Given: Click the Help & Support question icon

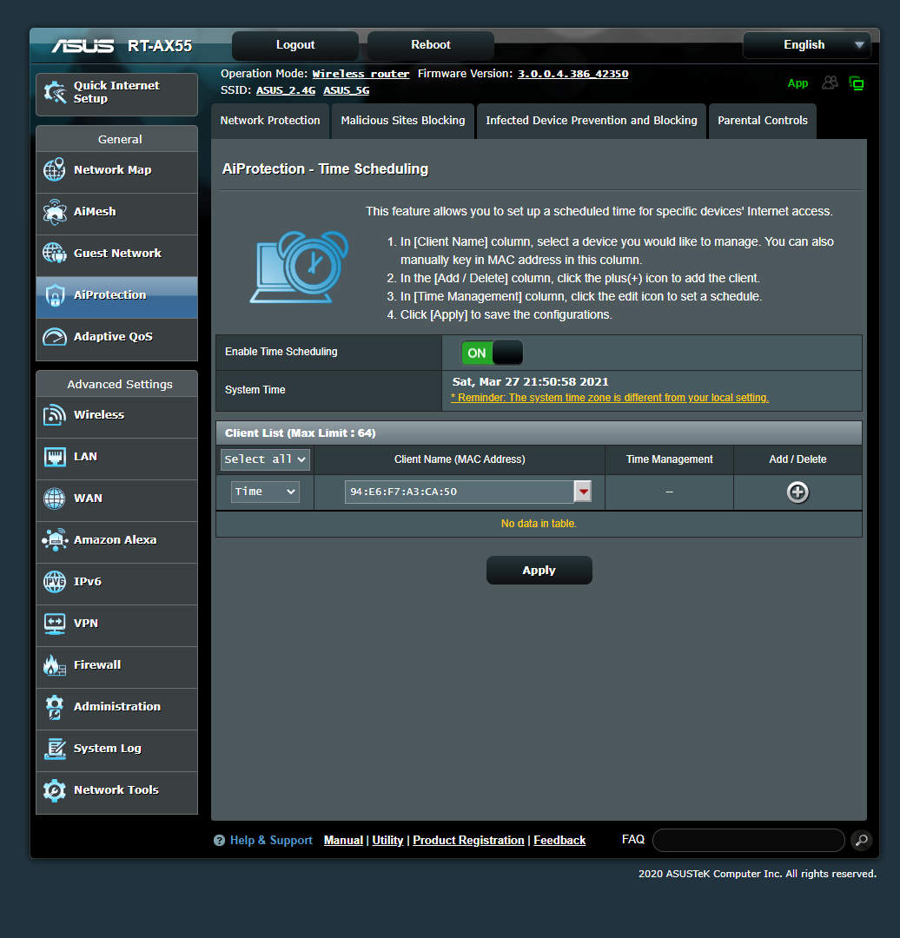Looking at the screenshot, I should (x=219, y=841).
